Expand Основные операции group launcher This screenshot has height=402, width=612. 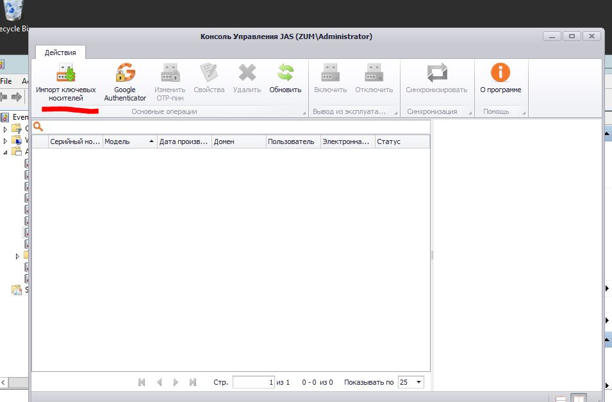tap(304, 113)
